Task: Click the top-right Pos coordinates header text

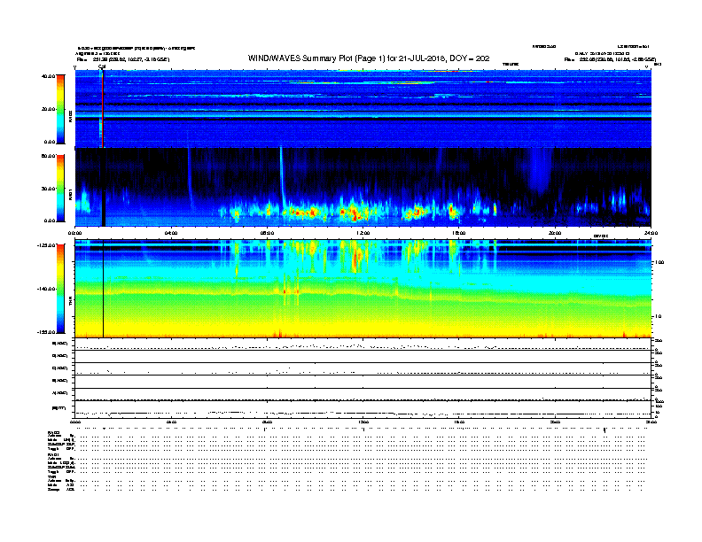Action: pyautogui.click(x=610, y=59)
